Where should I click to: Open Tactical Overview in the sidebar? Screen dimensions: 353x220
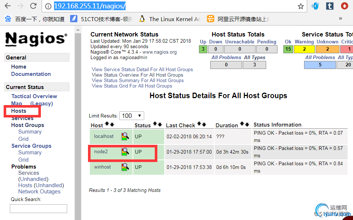coord(34,96)
